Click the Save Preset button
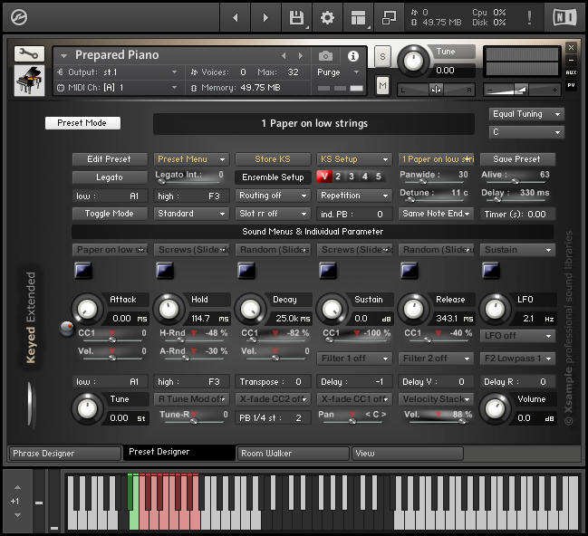Viewport: 588px width, 536px height. click(x=517, y=159)
